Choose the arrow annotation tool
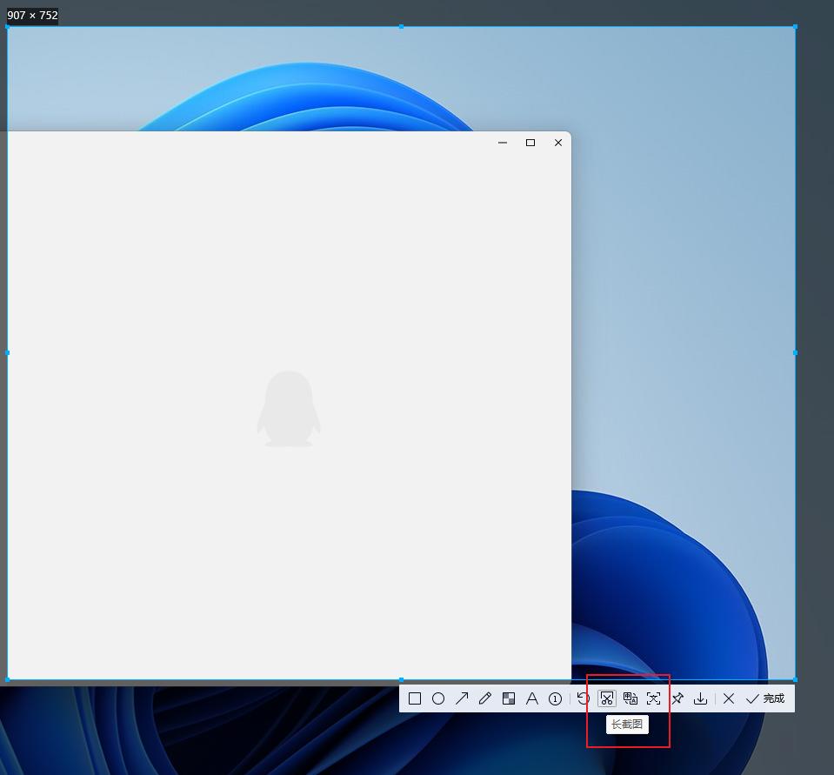This screenshot has height=775, width=834. (x=462, y=698)
